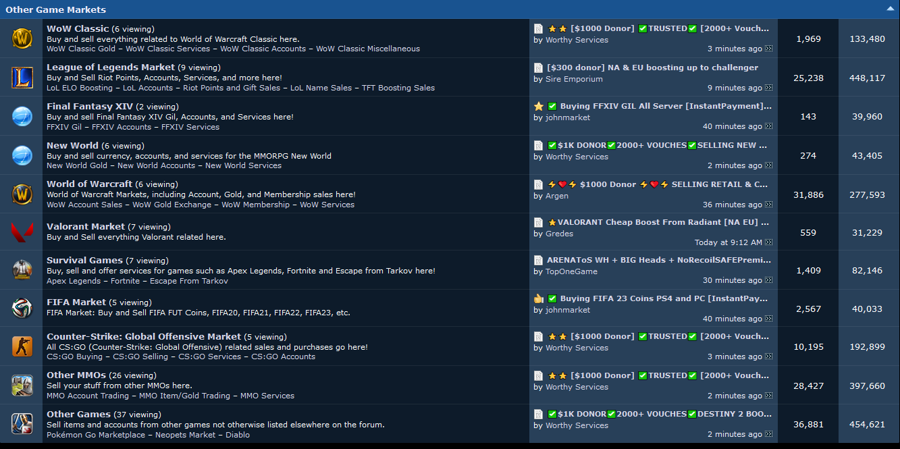
Task: Open the ARENAToS WH + BIG Heads thread
Action: (659, 260)
